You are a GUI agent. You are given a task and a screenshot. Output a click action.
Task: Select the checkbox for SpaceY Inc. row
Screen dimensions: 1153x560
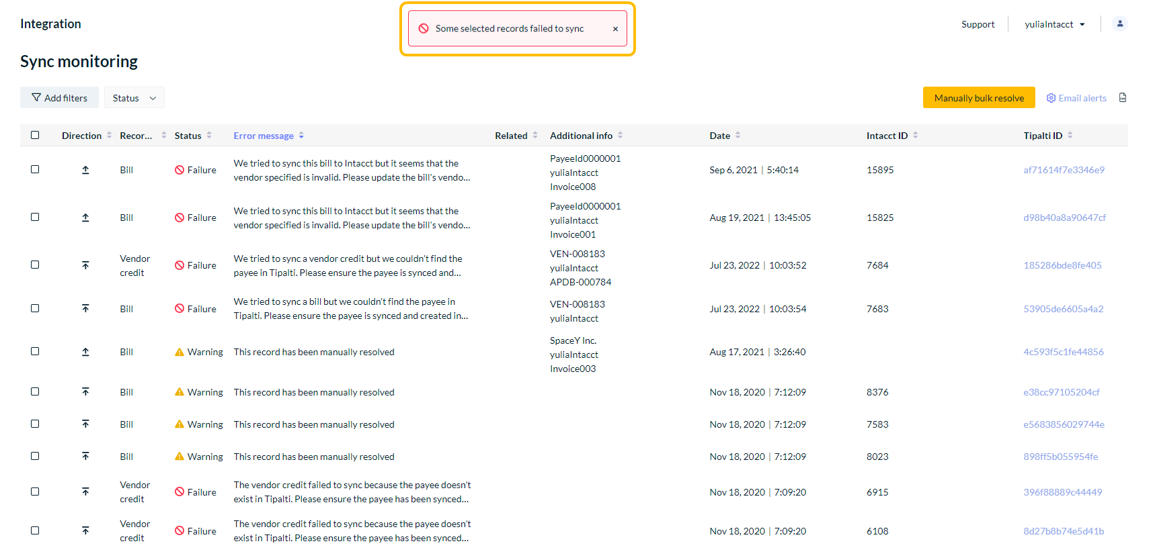pyautogui.click(x=35, y=351)
